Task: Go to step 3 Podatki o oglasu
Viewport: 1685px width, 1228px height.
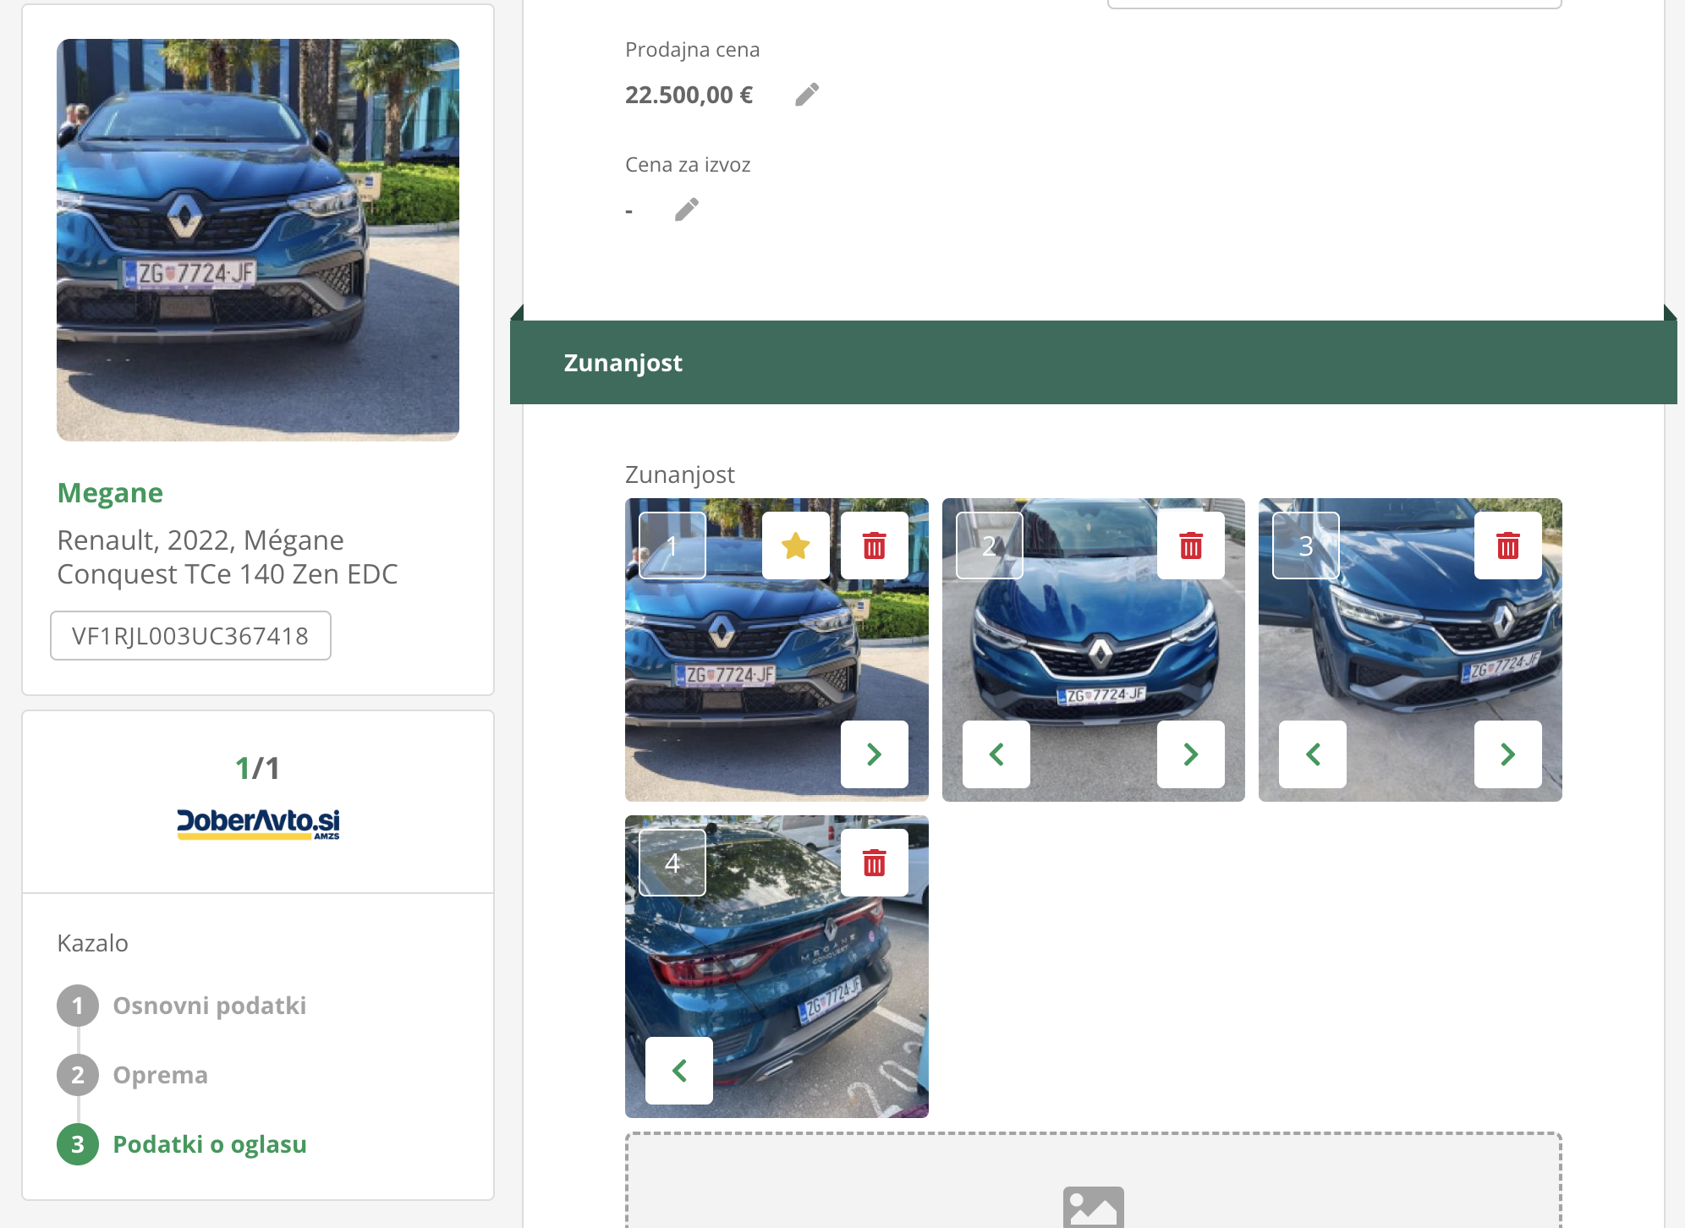Action: click(x=182, y=1144)
